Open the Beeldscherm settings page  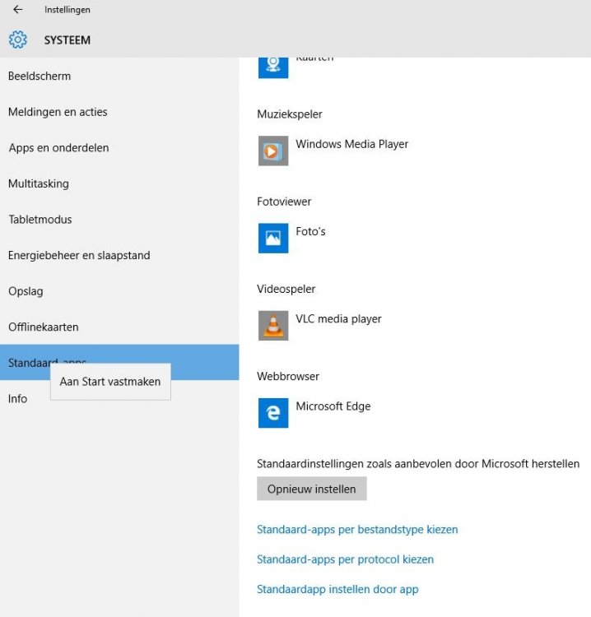pos(40,77)
